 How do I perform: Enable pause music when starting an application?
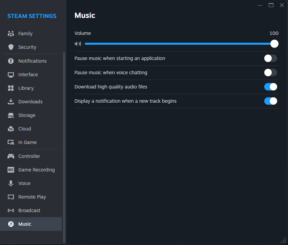coord(271,58)
